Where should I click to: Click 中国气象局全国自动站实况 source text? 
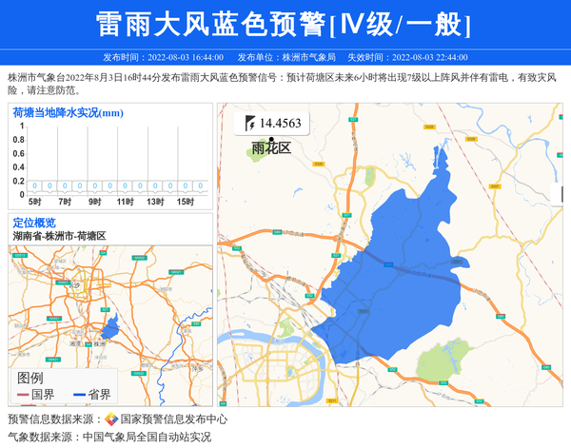coord(147,437)
